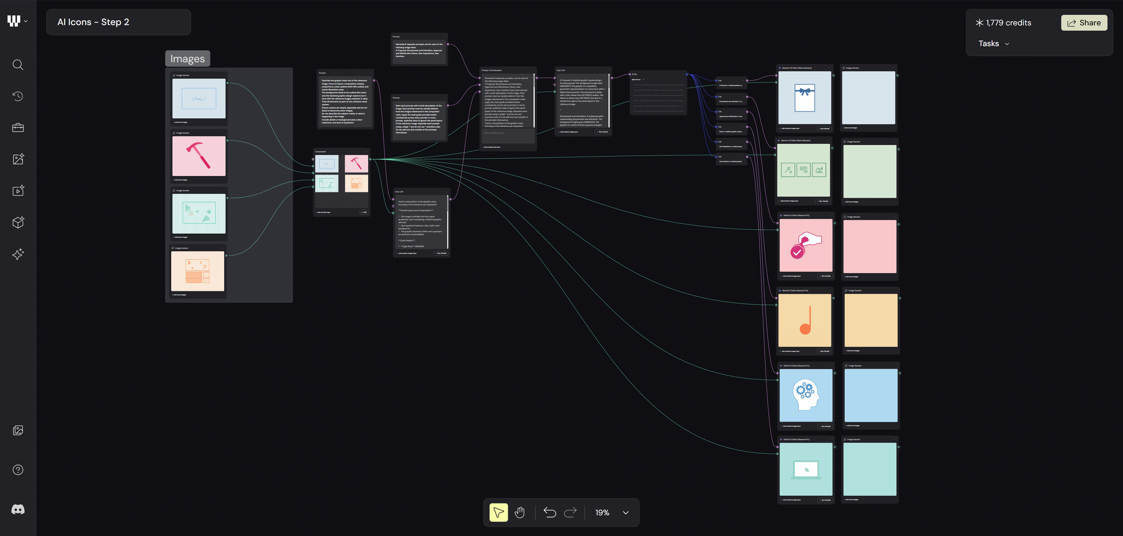Open the help question mark icon
Viewport: 1123px width, 536px height.
(18, 470)
